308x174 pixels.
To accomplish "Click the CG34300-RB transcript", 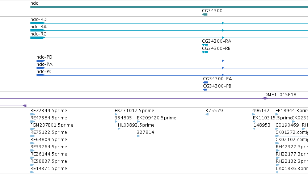I will coord(205,52).
